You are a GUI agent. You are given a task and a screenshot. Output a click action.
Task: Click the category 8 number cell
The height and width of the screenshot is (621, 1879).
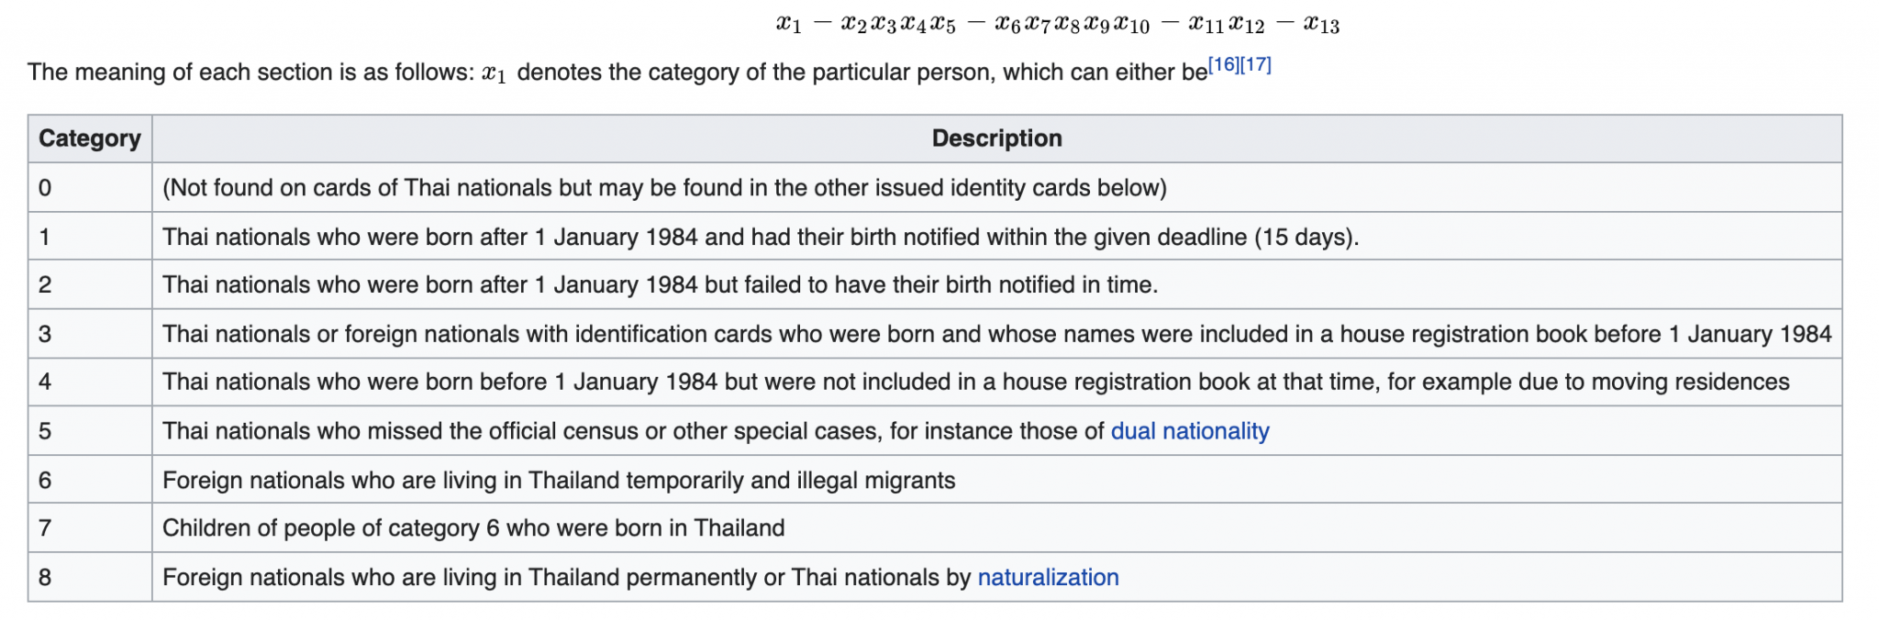pos(46,577)
